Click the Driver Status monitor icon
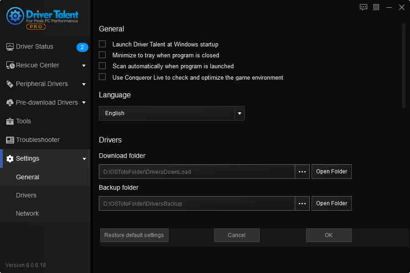410x273 pixels. (10, 47)
